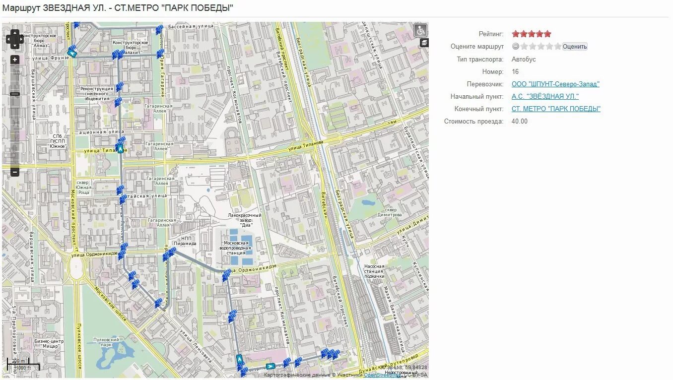
Task: Toggle the wheelchair accessibility map button
Action: pos(420,30)
